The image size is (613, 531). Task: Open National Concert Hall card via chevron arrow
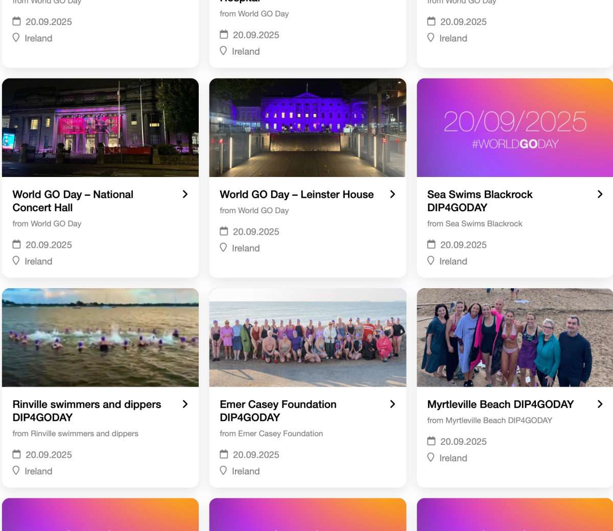[x=185, y=194]
